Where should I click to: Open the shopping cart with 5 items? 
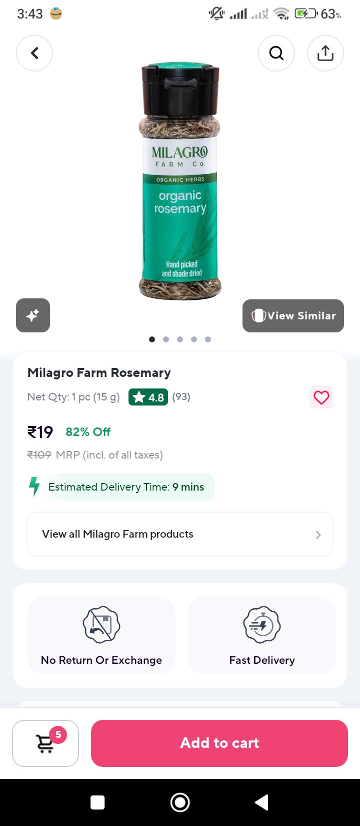(45, 743)
